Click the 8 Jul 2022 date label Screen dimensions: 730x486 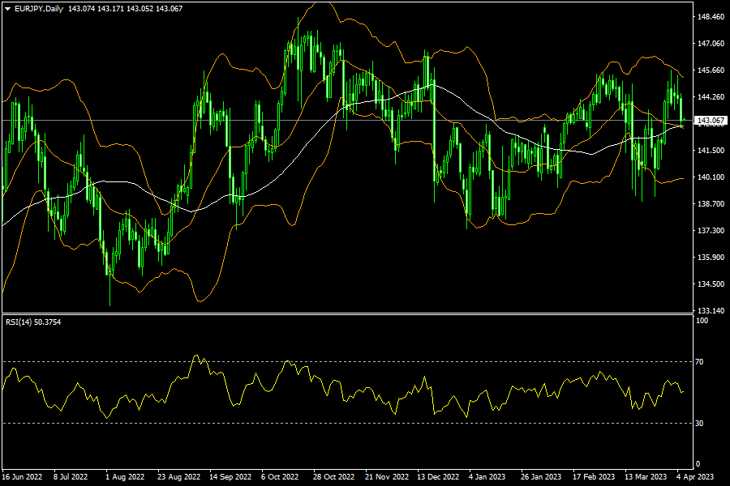pyautogui.click(x=71, y=477)
